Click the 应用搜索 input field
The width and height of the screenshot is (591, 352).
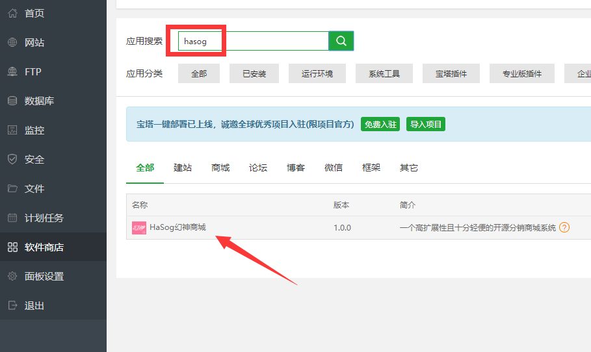pos(254,41)
